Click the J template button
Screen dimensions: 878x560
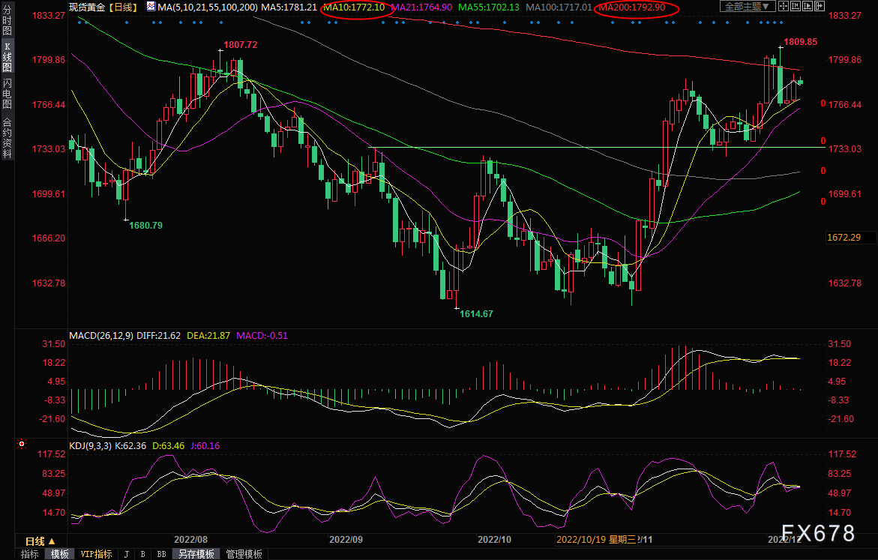(127, 554)
